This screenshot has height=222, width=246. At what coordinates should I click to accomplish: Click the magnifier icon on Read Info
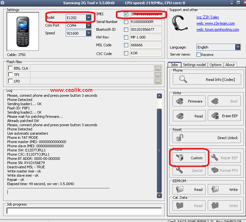click(x=183, y=79)
